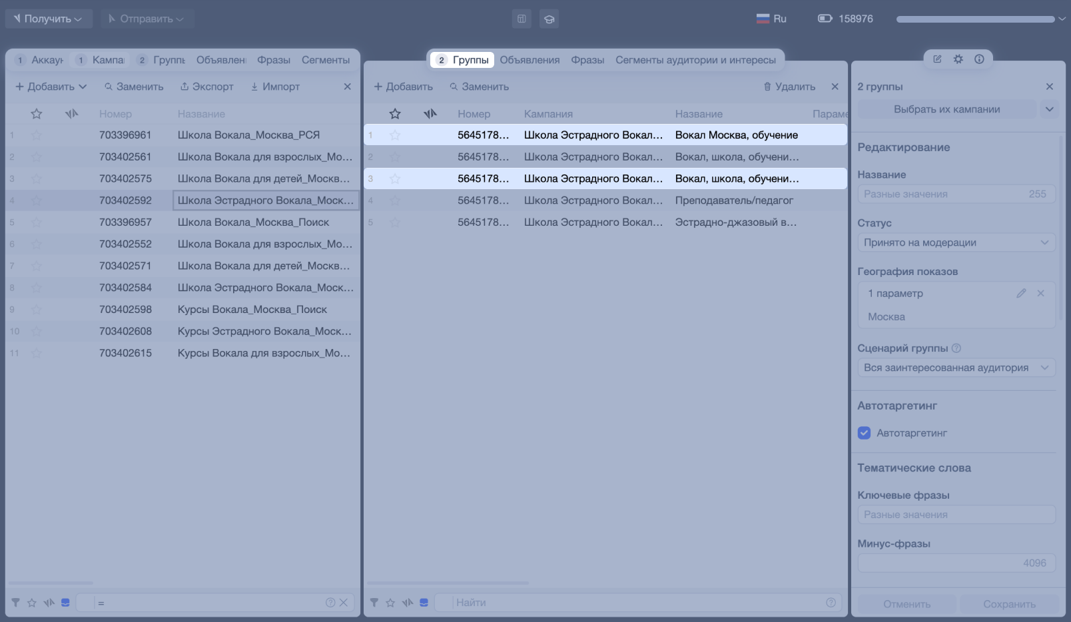Screen dimensions: 1071x622
Task: Open Сегменты аудитории и интересы tab
Action: coord(696,60)
